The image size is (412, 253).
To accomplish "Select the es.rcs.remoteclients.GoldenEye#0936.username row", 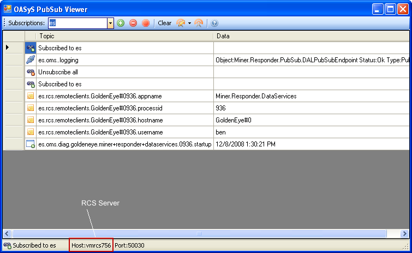I will click(124, 132).
